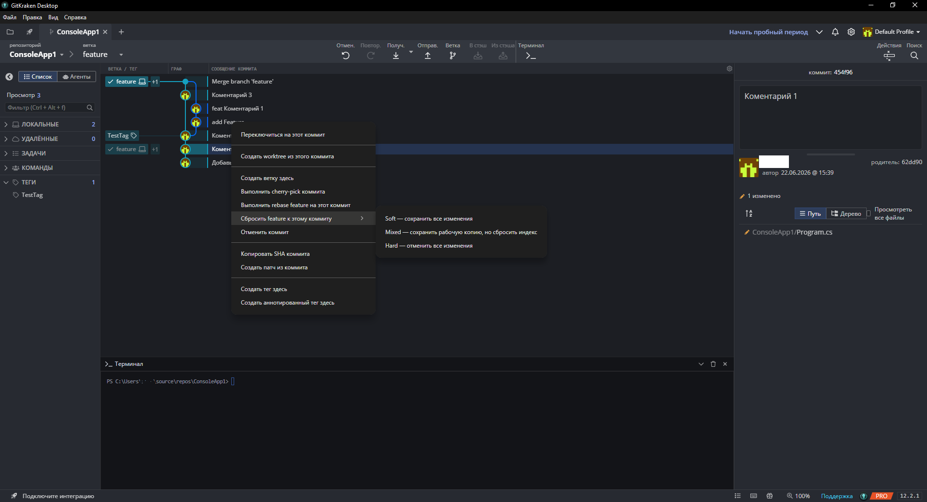Click the filter search magnifier icon
927x502 pixels.
(x=90, y=108)
